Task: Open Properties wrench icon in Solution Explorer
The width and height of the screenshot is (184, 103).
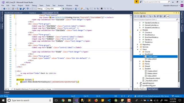Action: pyautogui.click(x=164, y=16)
